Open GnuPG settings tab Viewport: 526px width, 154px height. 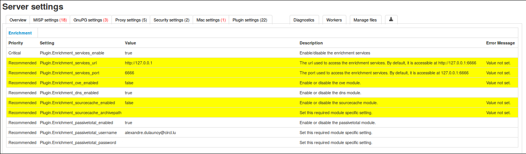click(x=91, y=20)
